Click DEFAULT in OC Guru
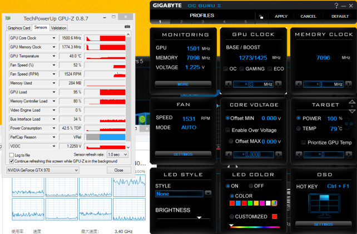Viewport: 357px width, 234px height. tap(340, 16)
